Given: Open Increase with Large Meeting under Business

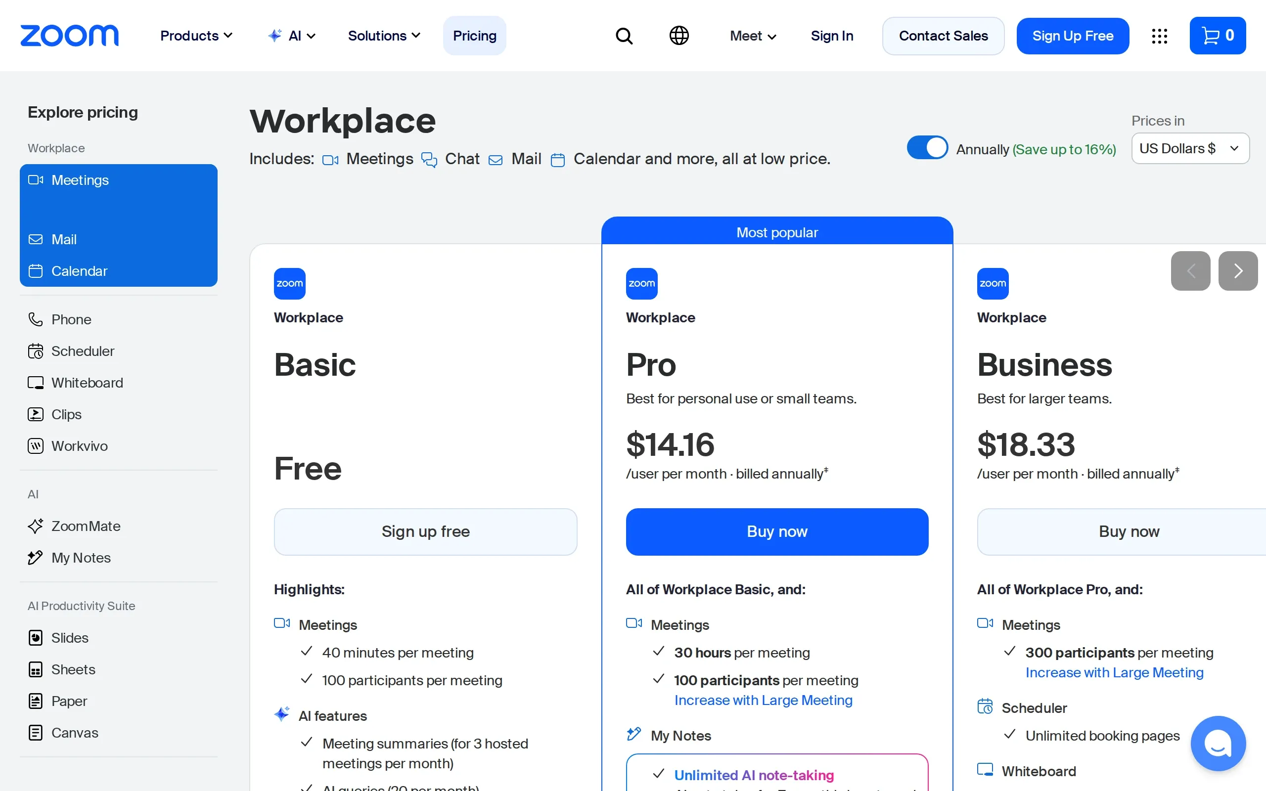Looking at the screenshot, I should (x=1114, y=672).
